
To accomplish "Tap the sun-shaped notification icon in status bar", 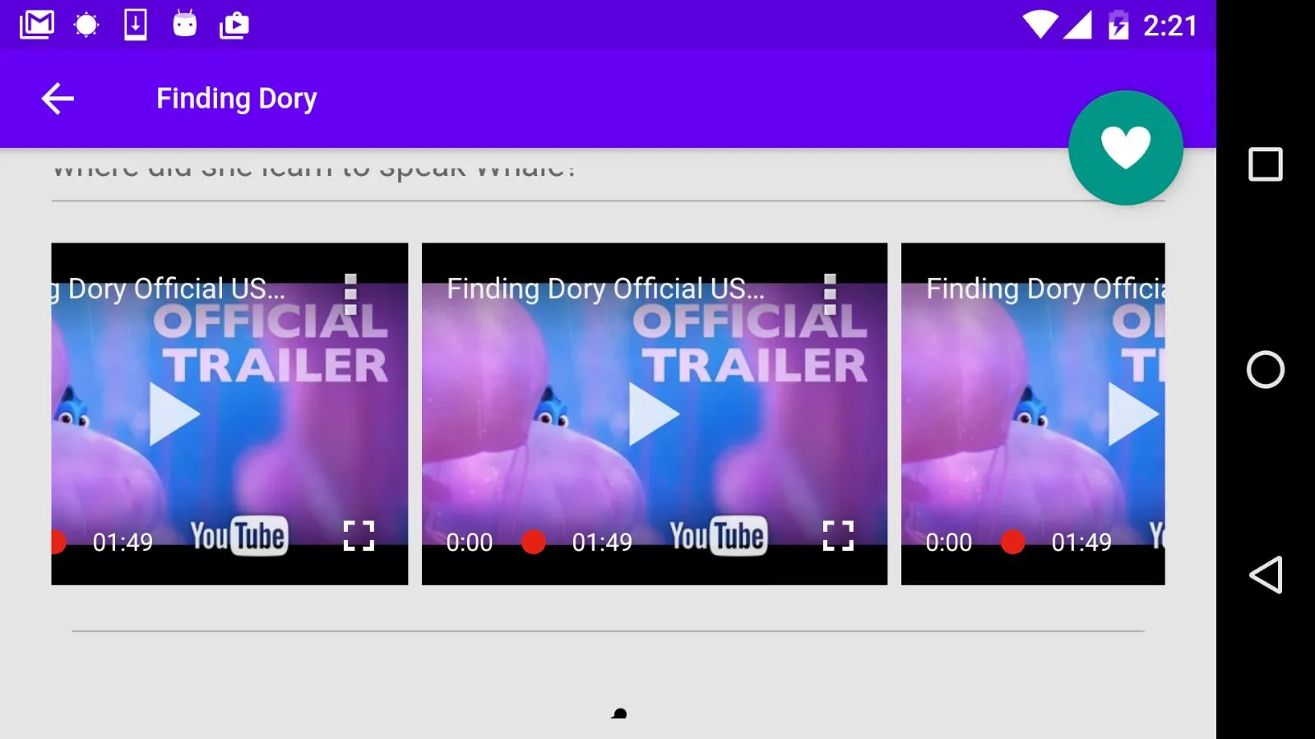I will (86, 25).
